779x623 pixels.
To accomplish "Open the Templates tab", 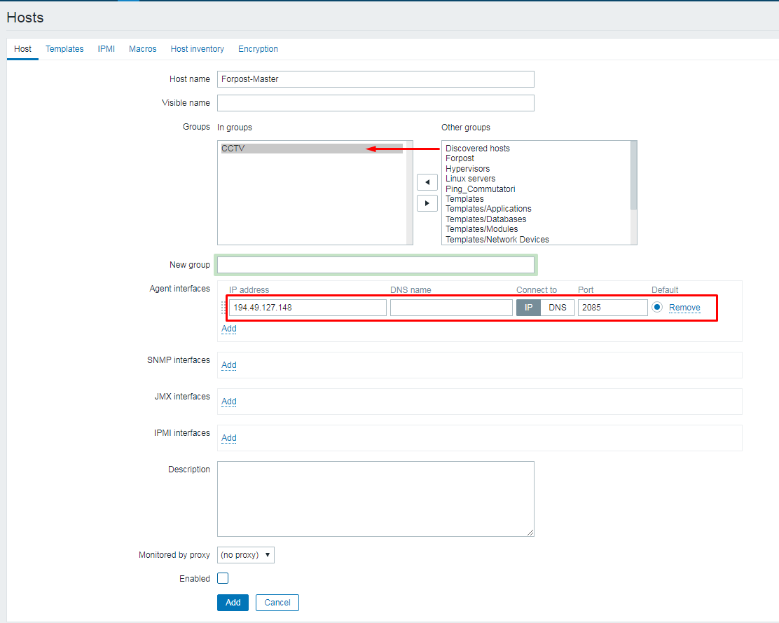I will click(x=64, y=49).
